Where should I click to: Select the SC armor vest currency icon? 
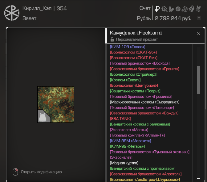(x=198, y=9)
